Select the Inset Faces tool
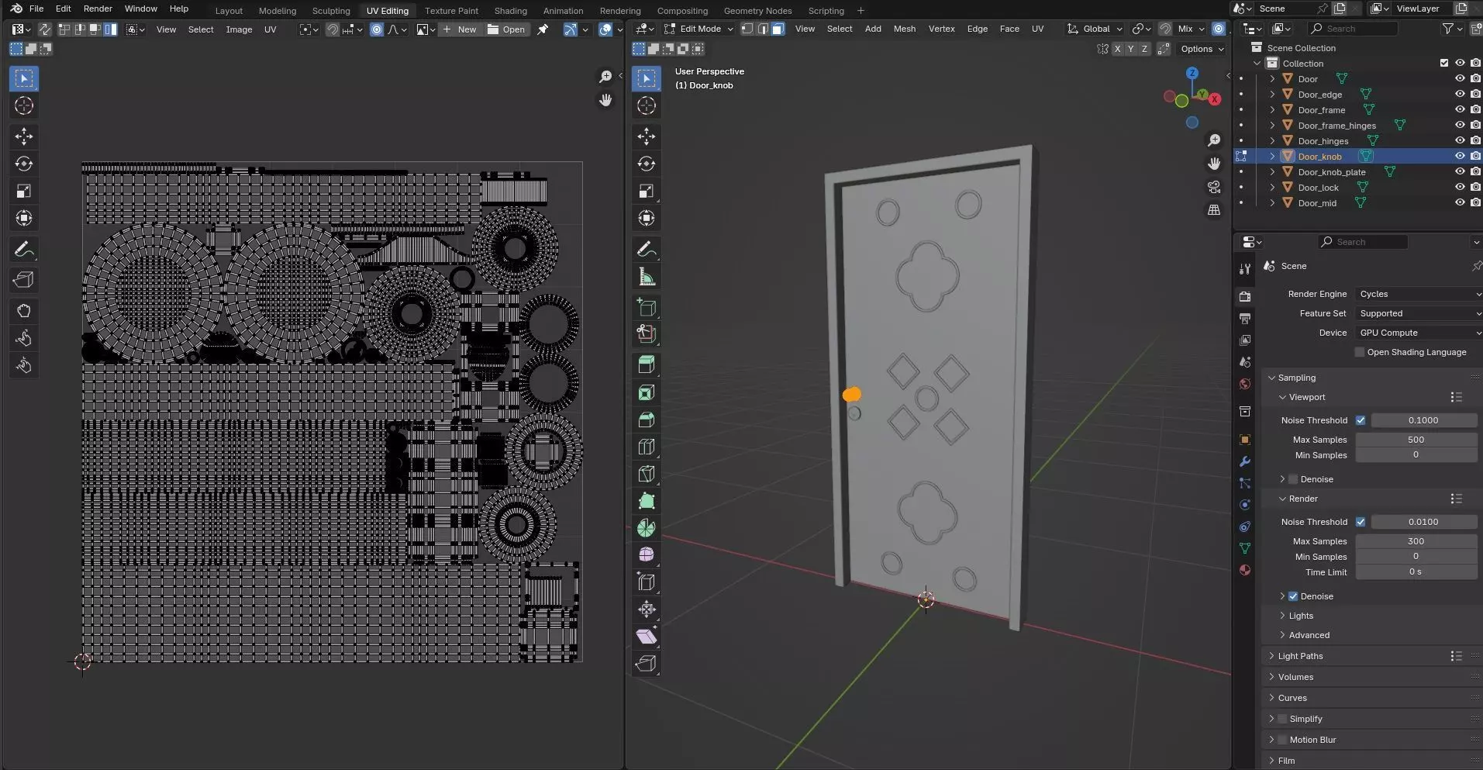The height and width of the screenshot is (770, 1483). (647, 392)
